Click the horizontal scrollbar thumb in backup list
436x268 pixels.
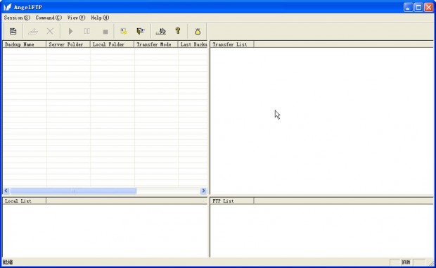[x=73, y=191]
